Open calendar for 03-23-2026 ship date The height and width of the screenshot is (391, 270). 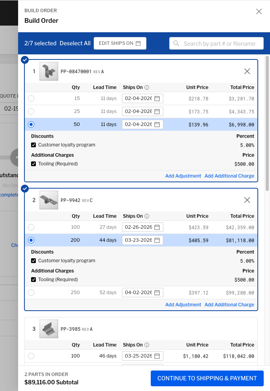click(x=157, y=240)
